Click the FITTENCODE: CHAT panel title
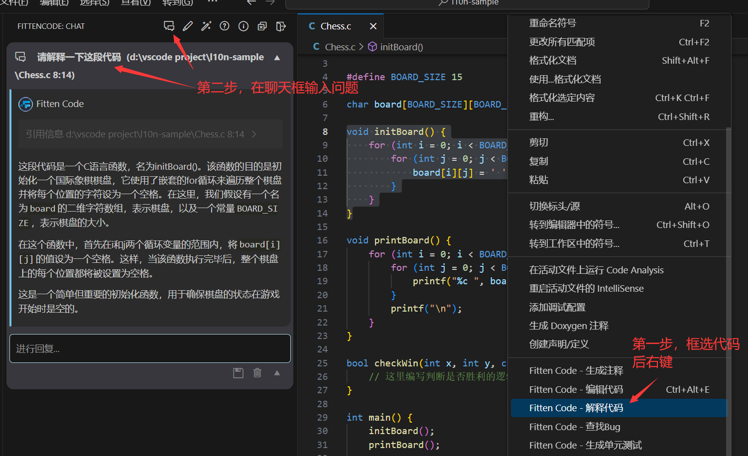Image resolution: width=748 pixels, height=456 pixels. click(x=51, y=26)
